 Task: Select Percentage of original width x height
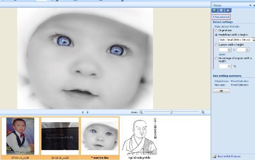216,59
